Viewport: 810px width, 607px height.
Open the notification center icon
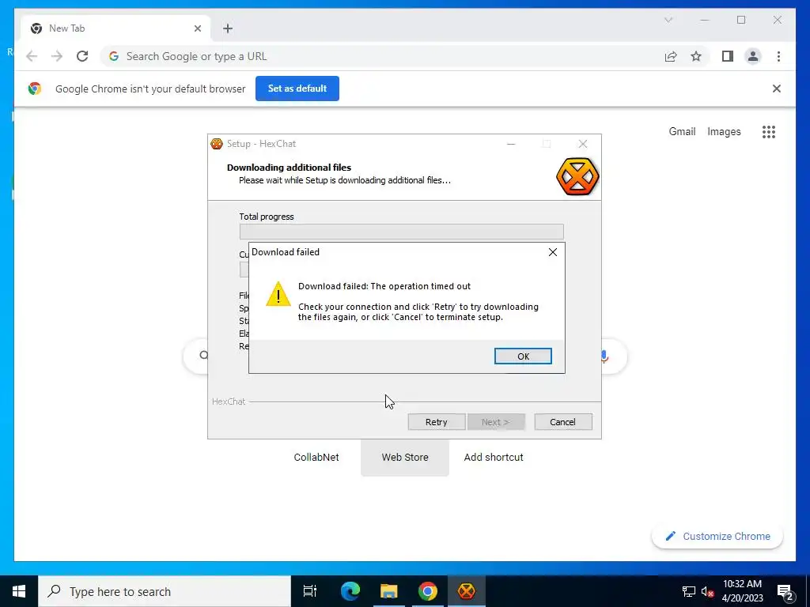[x=785, y=591]
